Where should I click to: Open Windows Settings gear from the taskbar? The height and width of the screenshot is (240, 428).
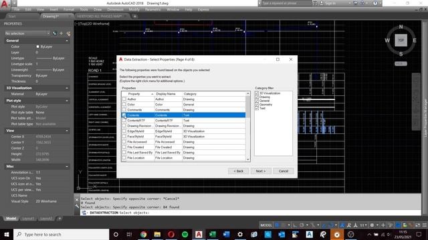point(240,234)
